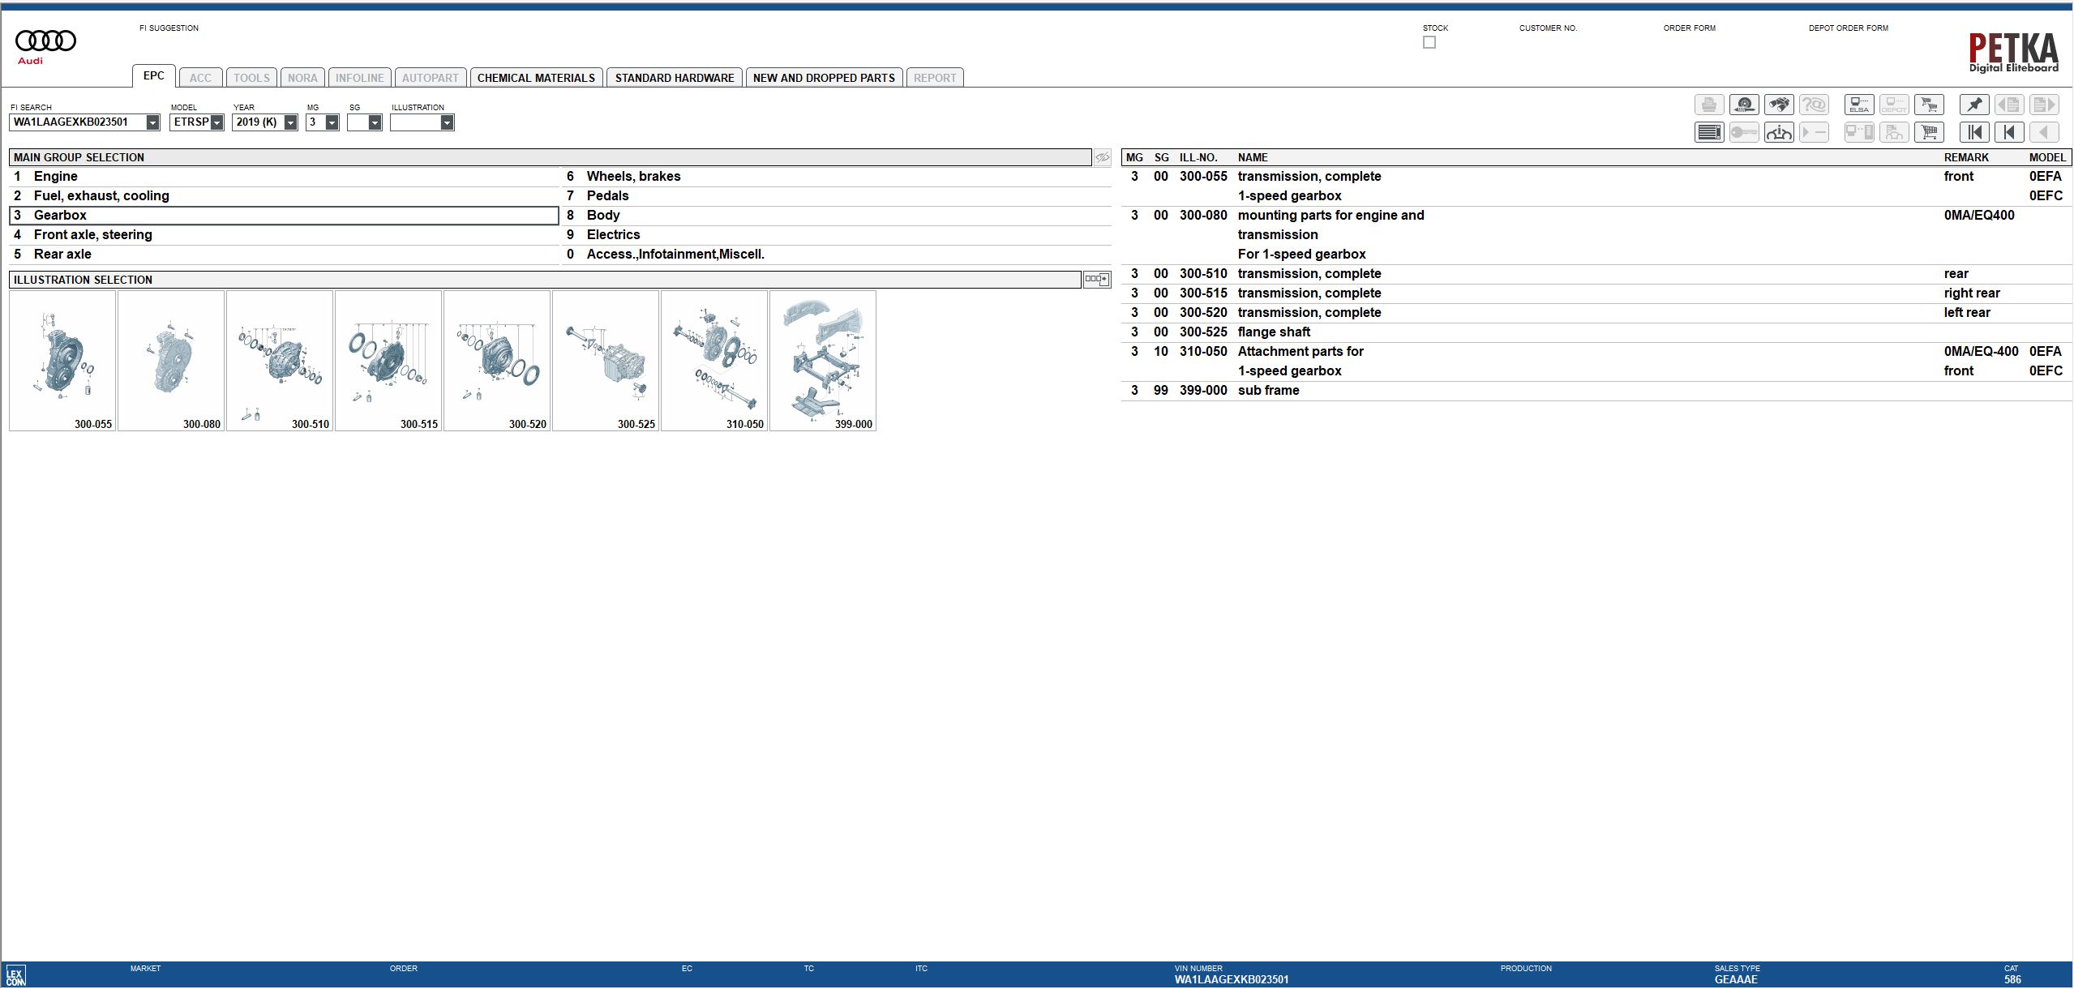Click the previous page document icon
This screenshot has height=989, width=2074.
click(x=2009, y=105)
